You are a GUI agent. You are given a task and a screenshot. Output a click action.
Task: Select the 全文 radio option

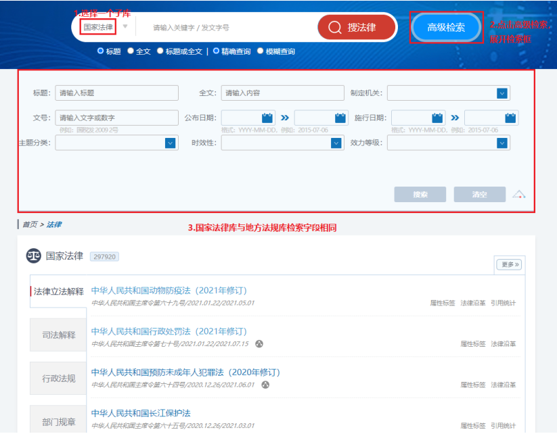click(x=131, y=51)
